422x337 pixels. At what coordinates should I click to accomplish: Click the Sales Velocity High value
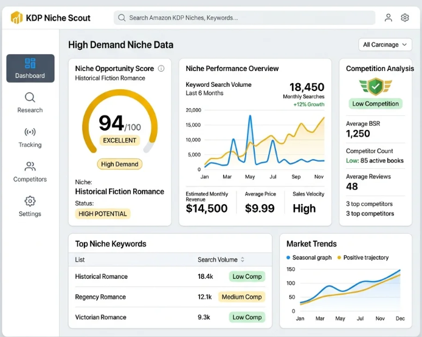[x=304, y=208]
